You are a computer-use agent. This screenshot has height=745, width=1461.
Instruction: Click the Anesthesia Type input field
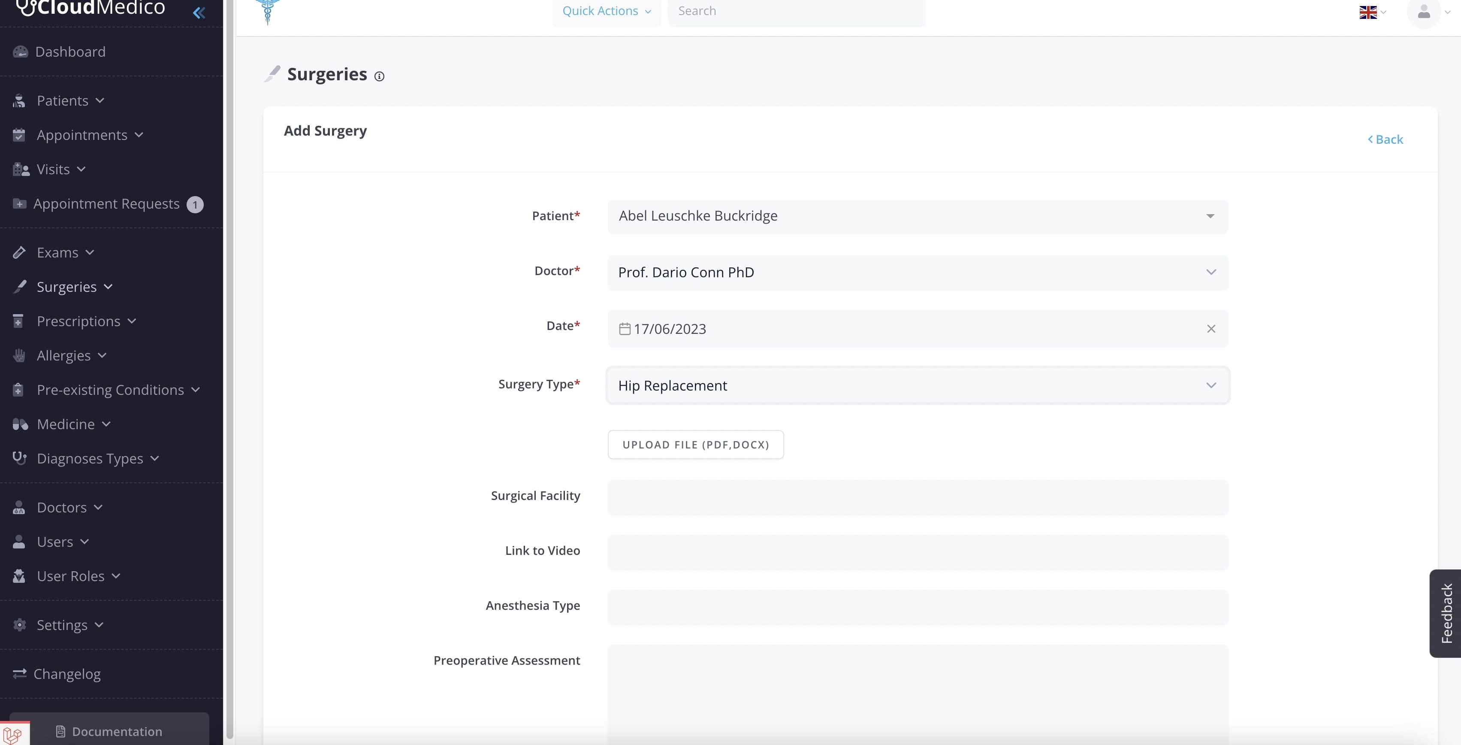(918, 607)
